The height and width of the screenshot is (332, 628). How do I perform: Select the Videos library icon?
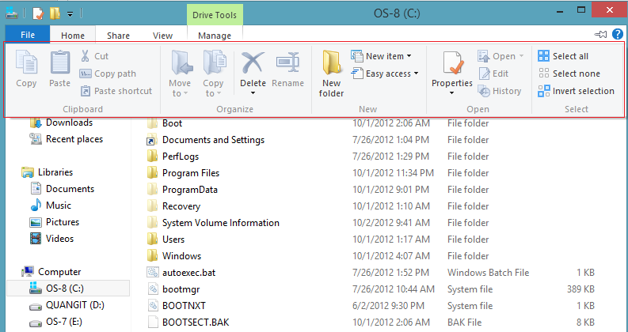coord(36,239)
